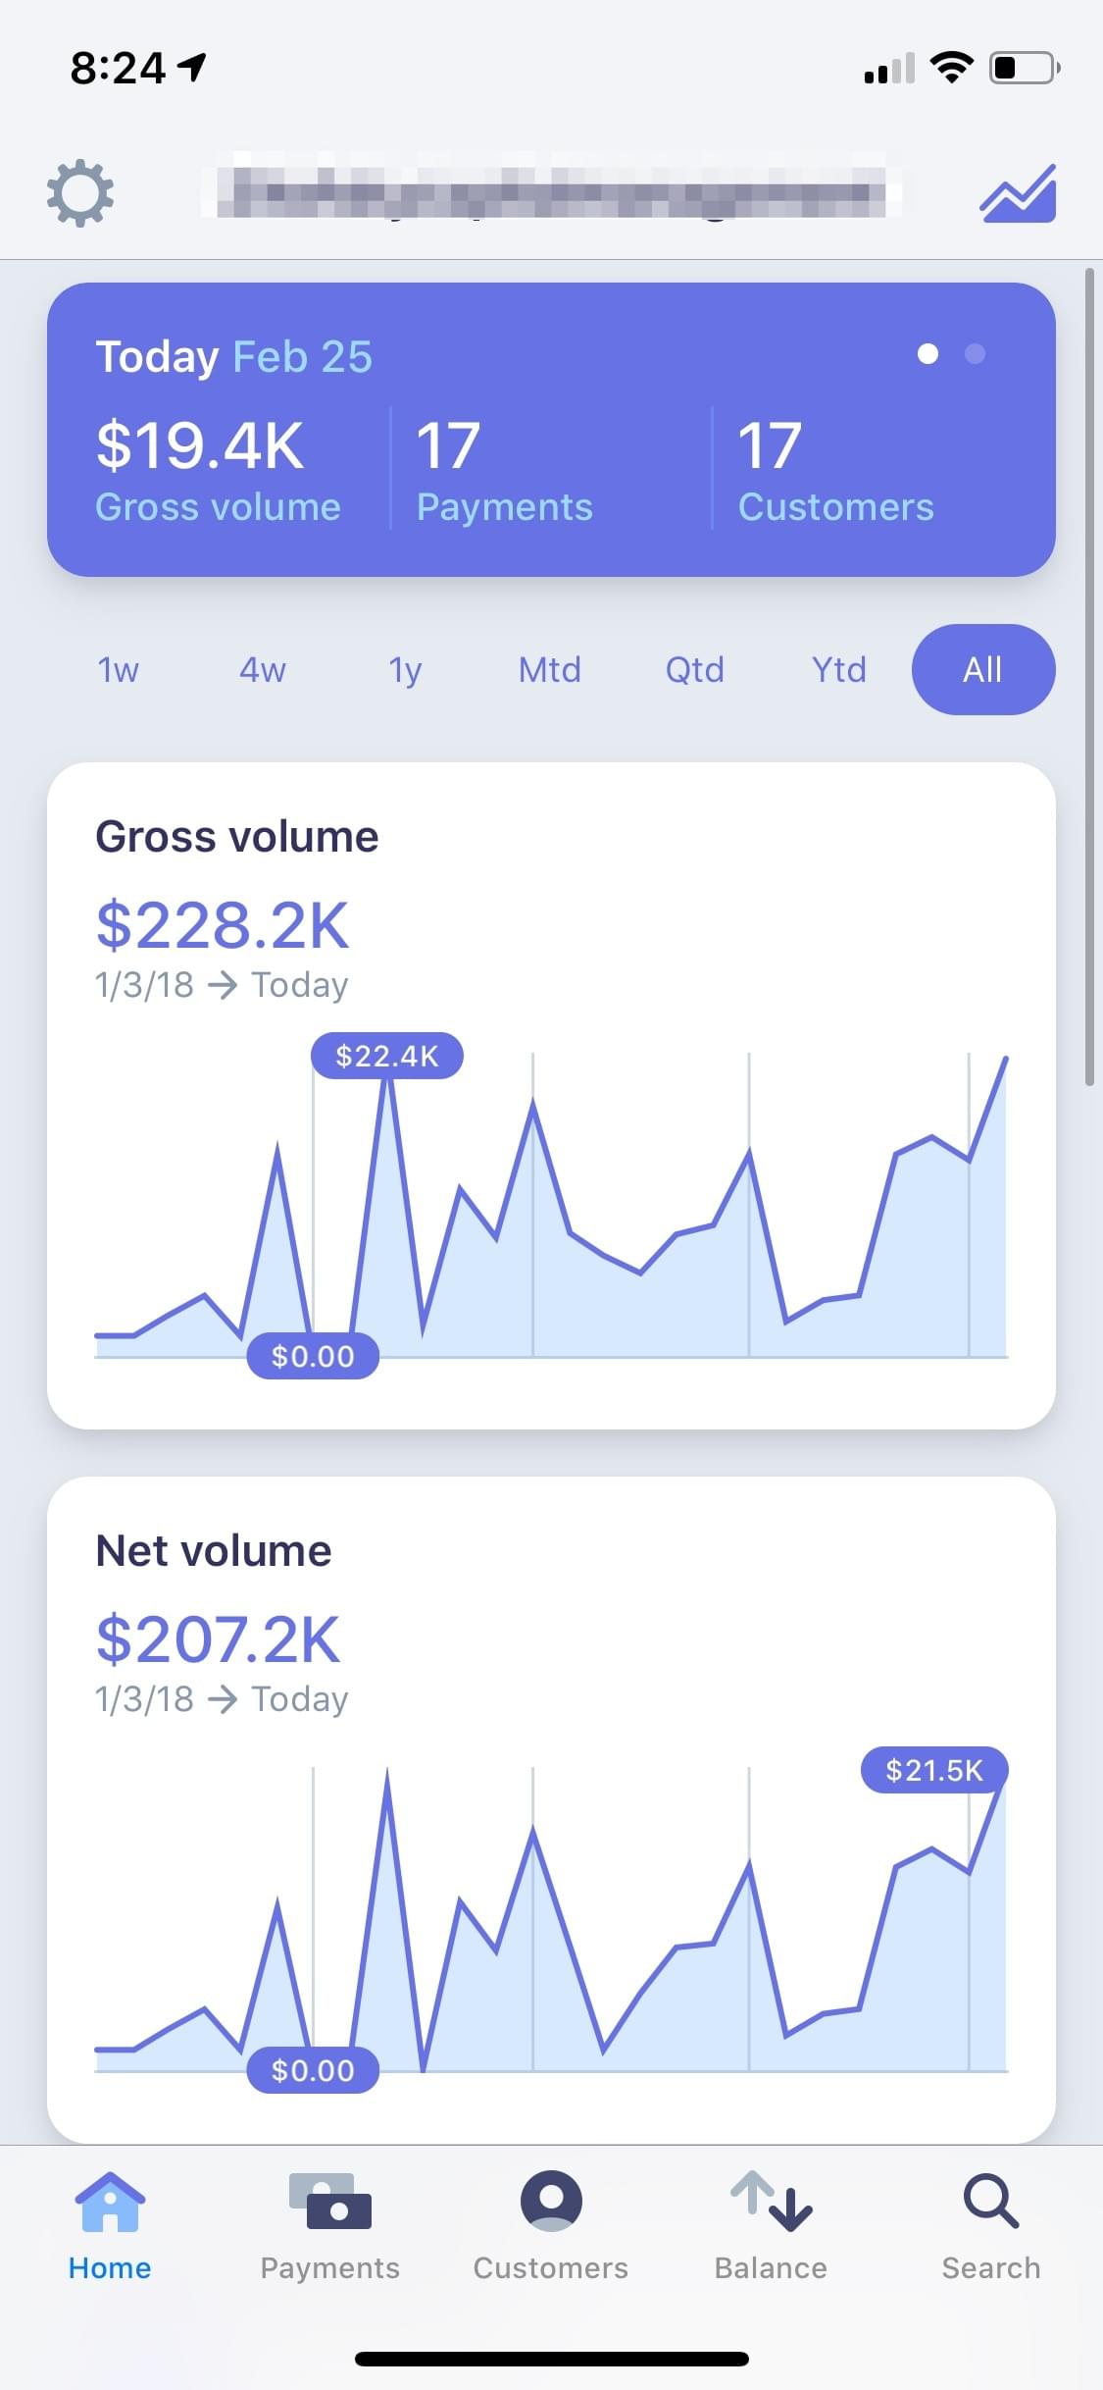This screenshot has width=1103, height=2390.
Task: Tap the selected All range pill
Action: pyautogui.click(x=982, y=670)
